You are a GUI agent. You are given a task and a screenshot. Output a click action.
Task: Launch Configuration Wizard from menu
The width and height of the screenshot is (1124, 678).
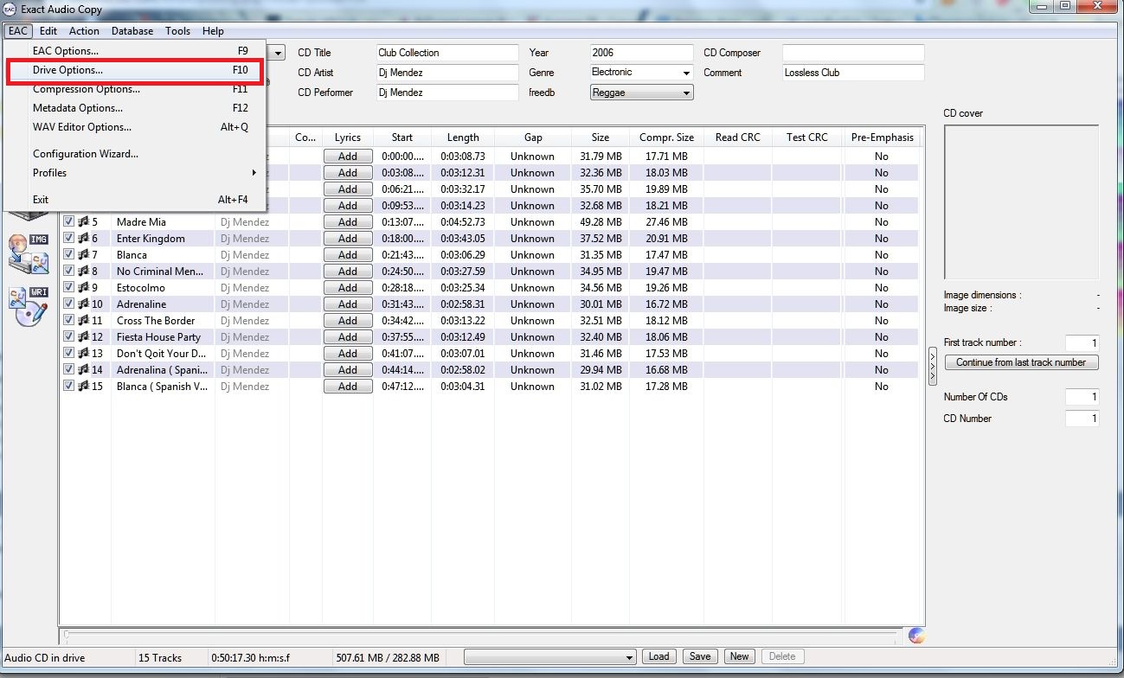coord(134,154)
